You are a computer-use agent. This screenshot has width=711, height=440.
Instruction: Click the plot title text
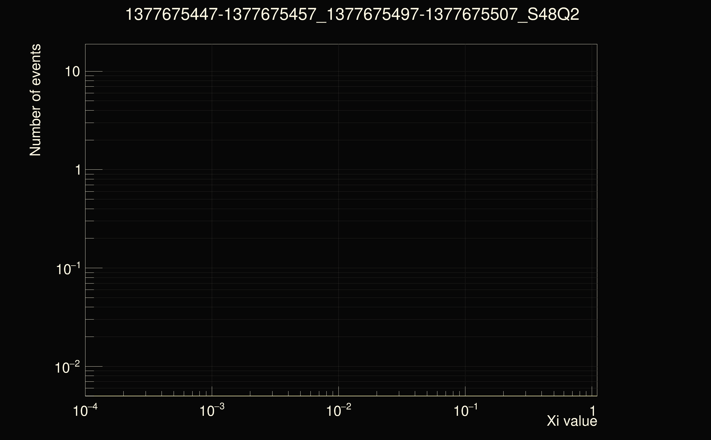pyautogui.click(x=352, y=15)
